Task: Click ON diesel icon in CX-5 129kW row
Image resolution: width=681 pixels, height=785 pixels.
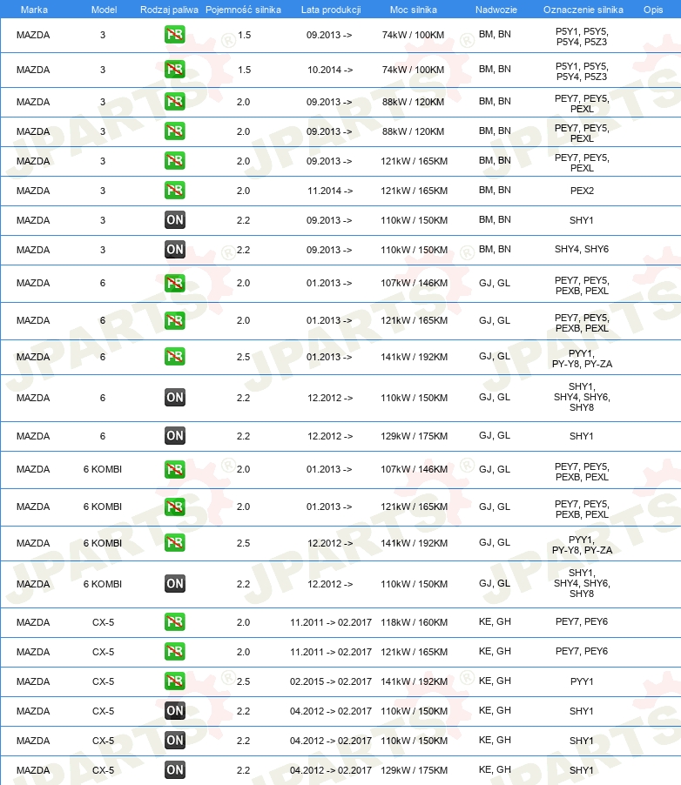Action: tap(175, 769)
